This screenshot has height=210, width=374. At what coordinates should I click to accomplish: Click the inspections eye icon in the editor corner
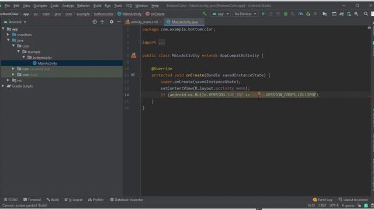click(x=369, y=28)
